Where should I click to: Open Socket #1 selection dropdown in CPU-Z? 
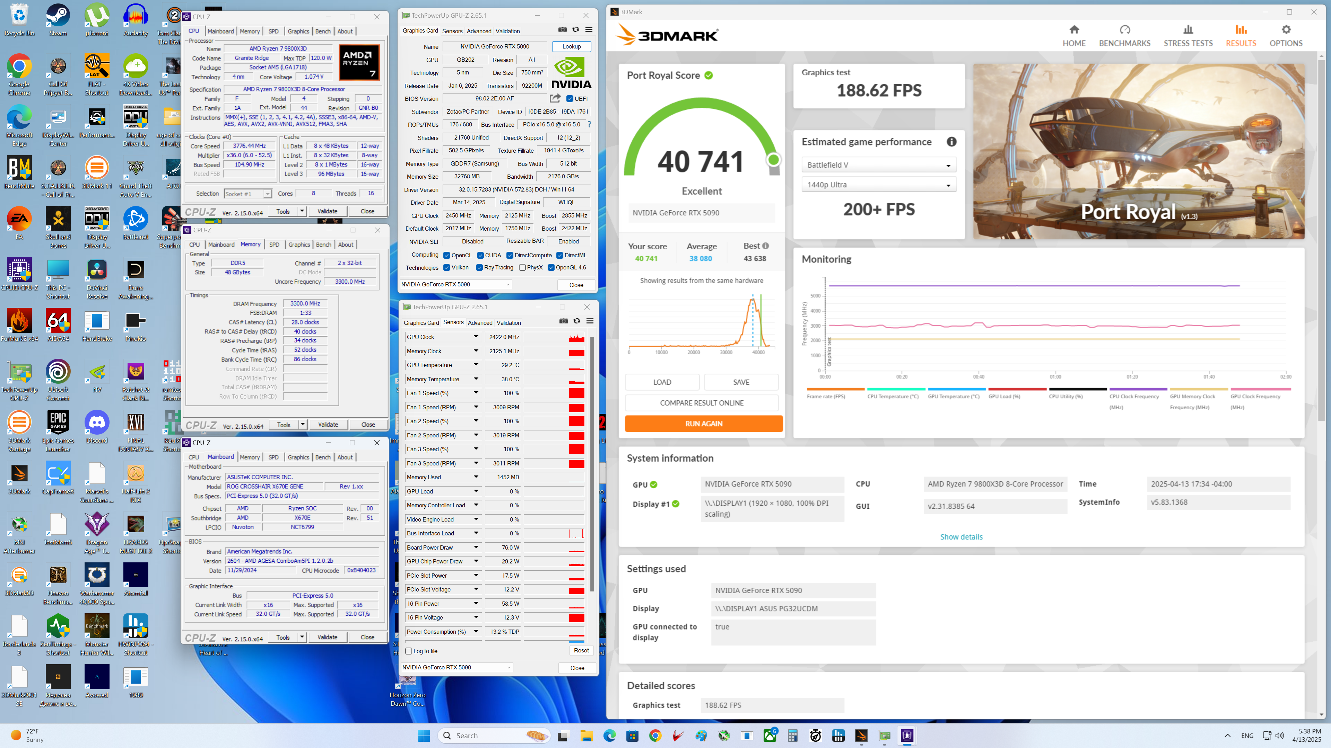coord(247,194)
